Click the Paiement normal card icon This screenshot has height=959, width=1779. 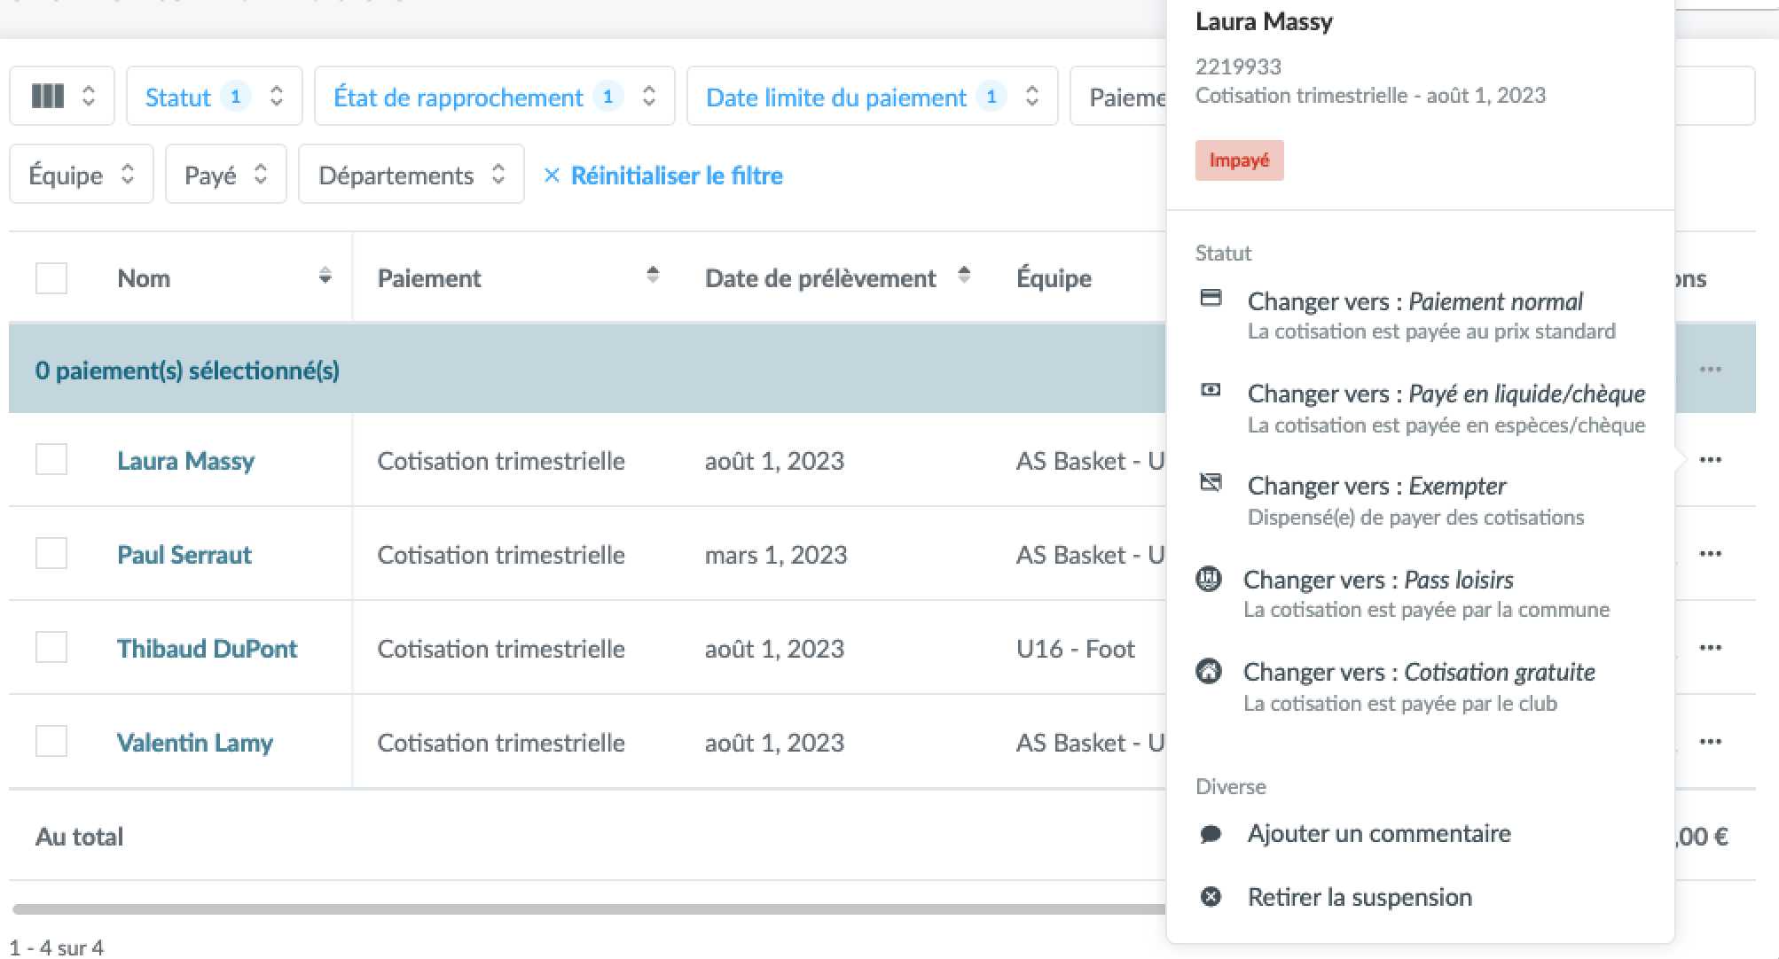1211,299
